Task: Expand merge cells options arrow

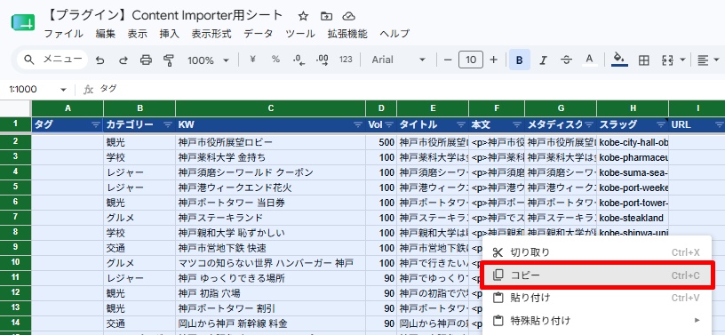Action: tap(683, 60)
